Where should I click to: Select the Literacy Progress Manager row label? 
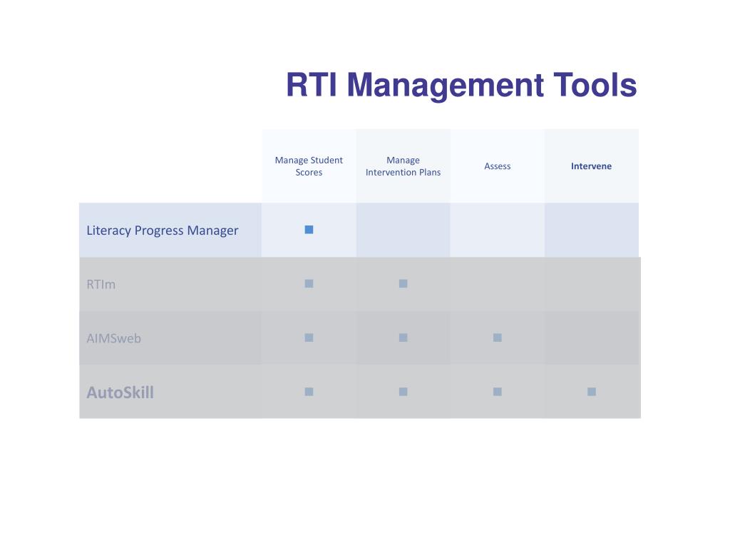[x=162, y=230]
